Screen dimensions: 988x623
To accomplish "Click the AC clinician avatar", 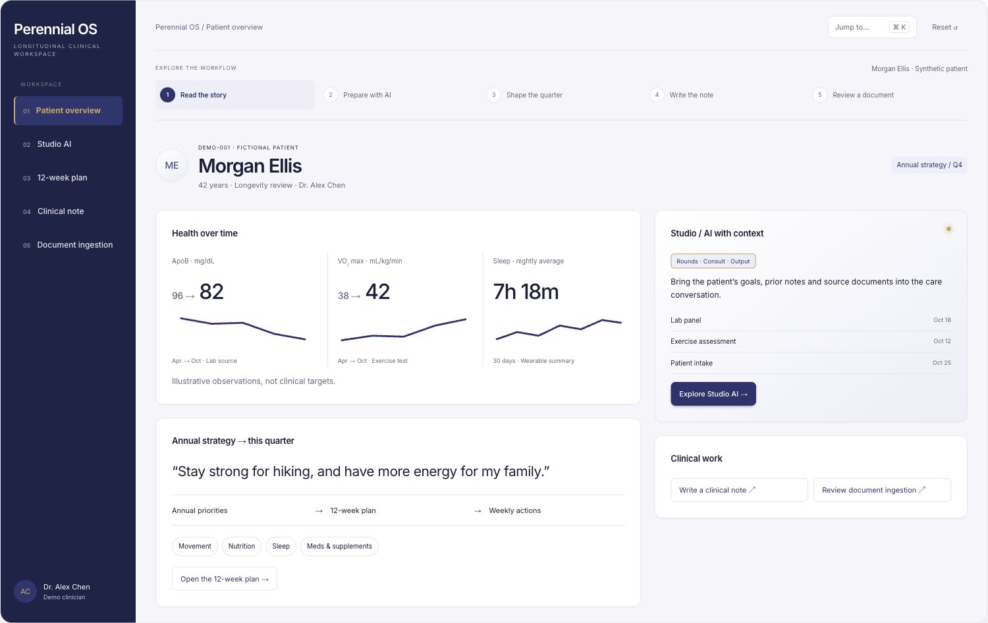I will (x=25, y=591).
